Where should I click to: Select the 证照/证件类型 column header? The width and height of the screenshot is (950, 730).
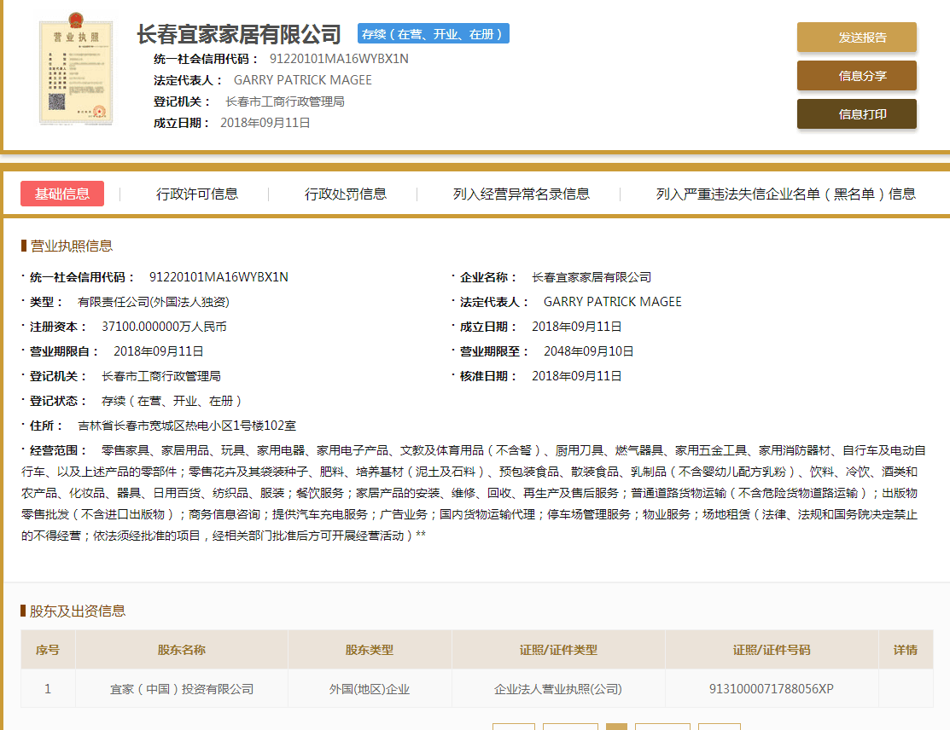click(558, 650)
